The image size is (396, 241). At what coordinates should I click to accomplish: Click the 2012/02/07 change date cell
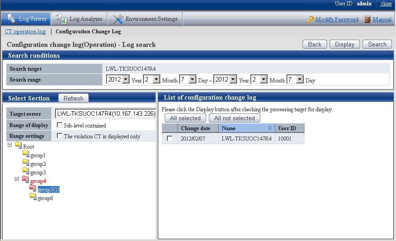198,138
